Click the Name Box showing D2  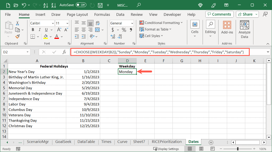(x=13, y=52)
